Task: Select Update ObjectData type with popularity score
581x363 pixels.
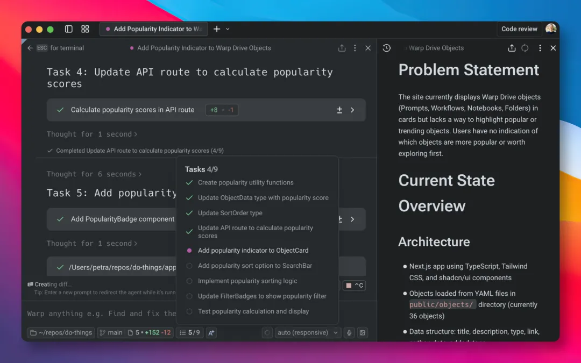Action: (263, 198)
